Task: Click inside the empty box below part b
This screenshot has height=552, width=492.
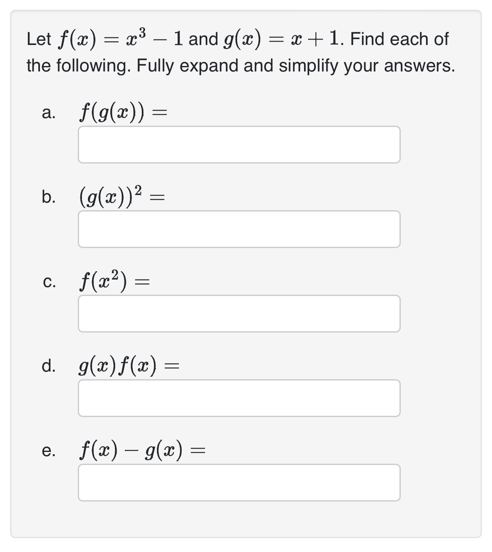Action: 239,228
